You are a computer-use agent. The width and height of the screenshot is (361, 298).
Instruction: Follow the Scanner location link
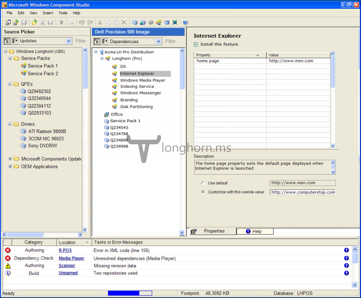[x=67, y=265]
